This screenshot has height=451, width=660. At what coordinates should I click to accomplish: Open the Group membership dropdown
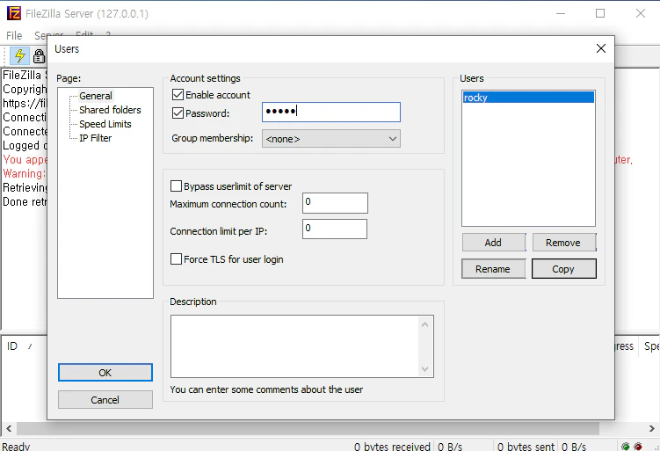tap(330, 139)
